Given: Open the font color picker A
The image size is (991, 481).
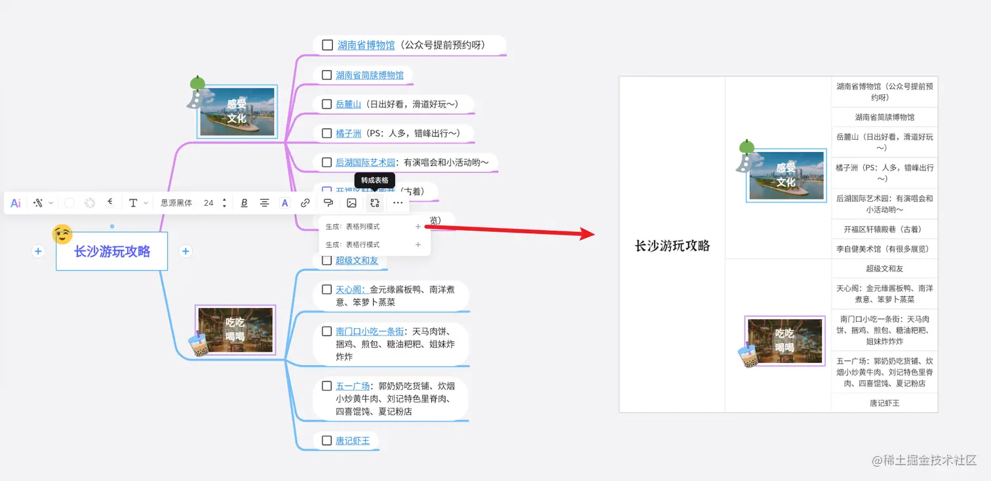Looking at the screenshot, I should tap(285, 203).
